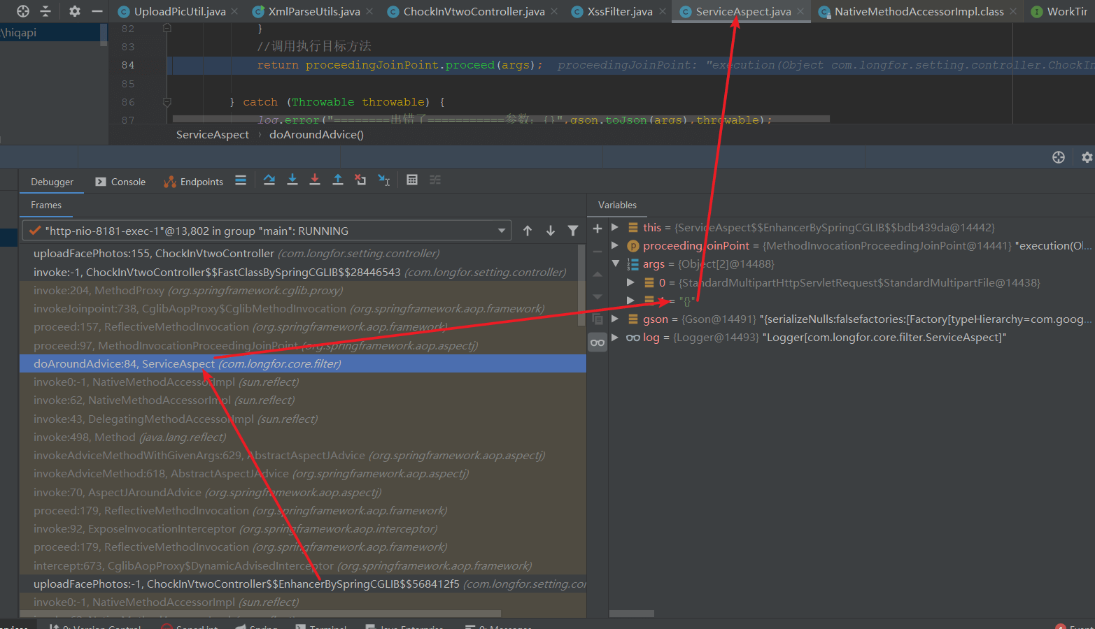
Task: Step out with blue up arrow
Action: click(338, 180)
